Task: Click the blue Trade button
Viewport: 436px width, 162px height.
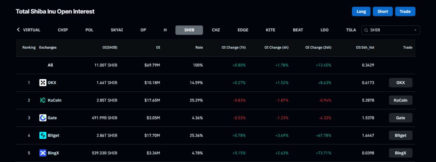Action: [x=405, y=12]
